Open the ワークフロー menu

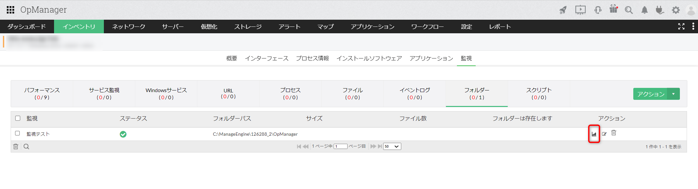(427, 26)
